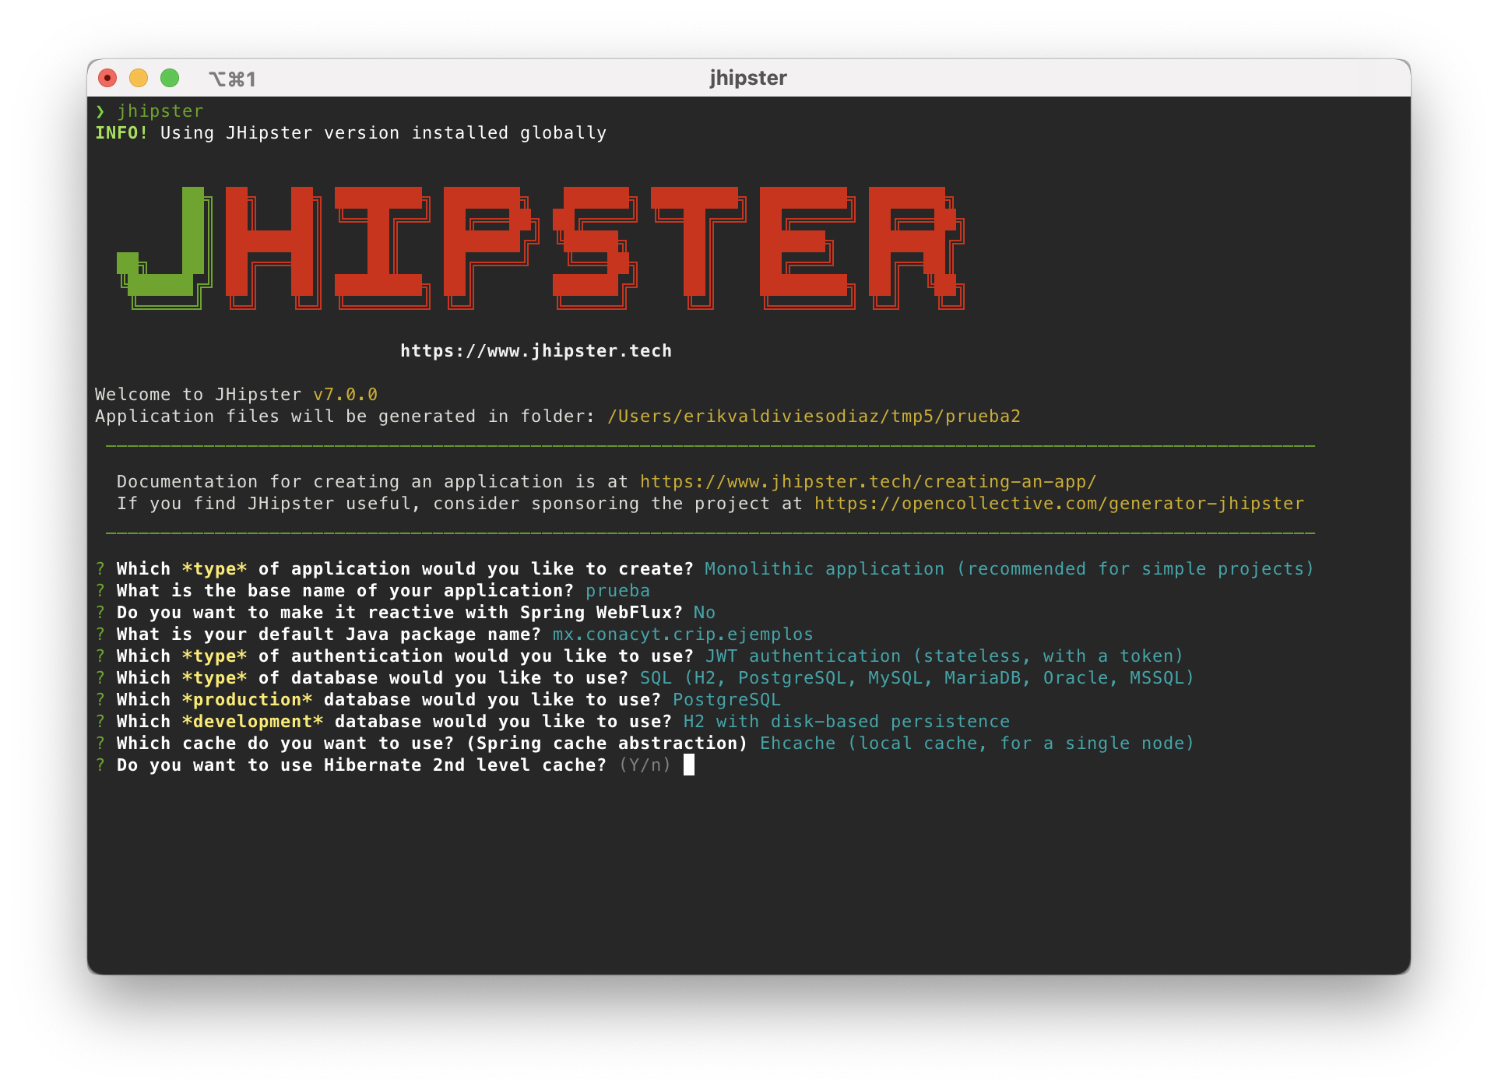The width and height of the screenshot is (1498, 1090).
Task: Click the /Users/erikvaldiviesodiaz/tmp5/prueba2 folder path
Action: tap(814, 417)
